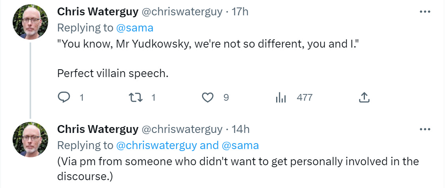Click the "Perfect villain speech." tweet text
Viewport: 445px width, 188px height.
(x=113, y=74)
